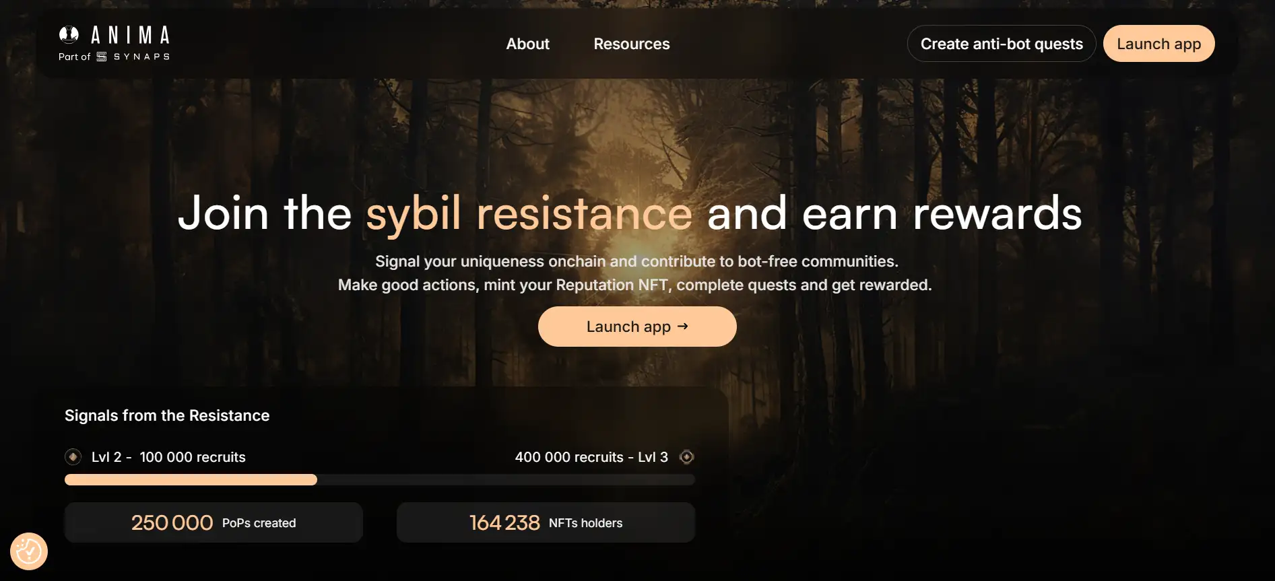Click the 164 238 NFTs holders card
This screenshot has width=1275, height=581.
coord(546,522)
